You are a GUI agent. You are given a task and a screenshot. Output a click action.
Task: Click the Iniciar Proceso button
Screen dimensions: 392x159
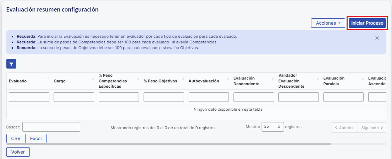tap(367, 23)
